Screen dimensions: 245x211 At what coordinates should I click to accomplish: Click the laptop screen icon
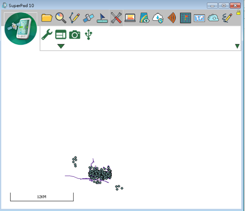click(x=130, y=18)
